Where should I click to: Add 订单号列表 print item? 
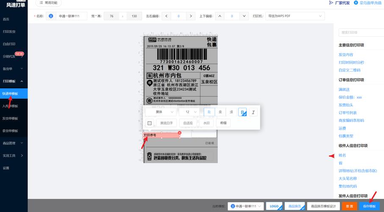point(348,113)
